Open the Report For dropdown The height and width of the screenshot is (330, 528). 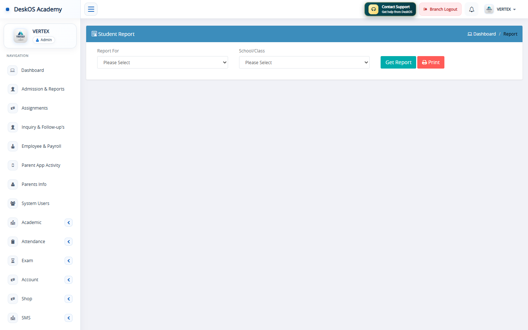[162, 62]
